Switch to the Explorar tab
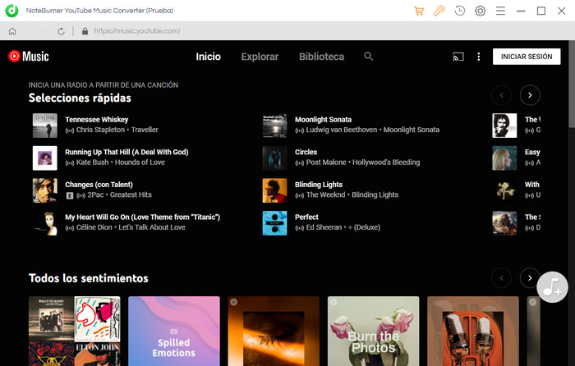The height and width of the screenshot is (366, 575). pos(260,57)
